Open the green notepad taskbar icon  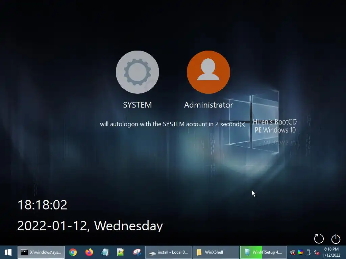pyautogui.click(x=121, y=252)
